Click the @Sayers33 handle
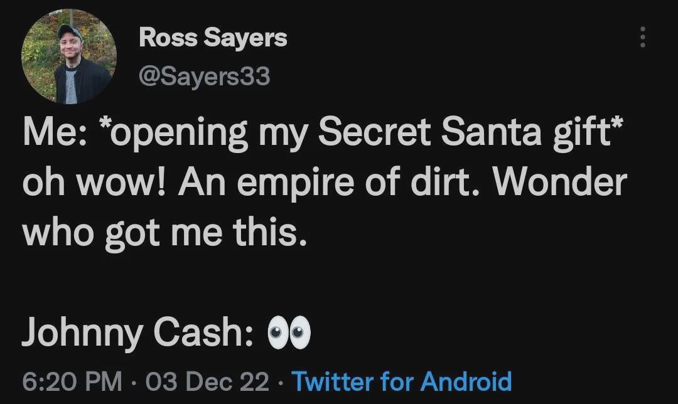This screenshot has width=678, height=404. (x=204, y=77)
